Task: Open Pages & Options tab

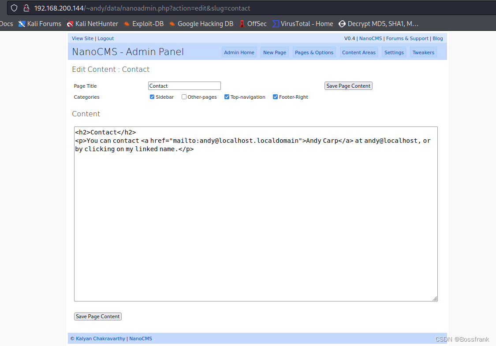Action: (x=314, y=52)
